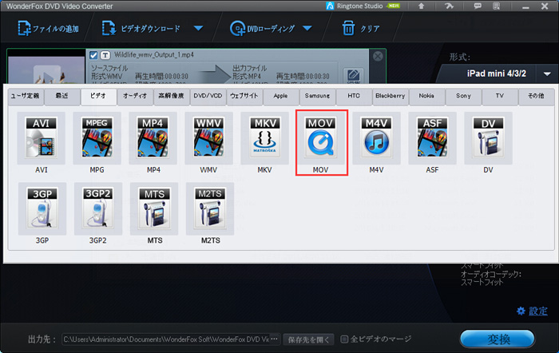Select the 3GP format icon

pyautogui.click(x=42, y=209)
